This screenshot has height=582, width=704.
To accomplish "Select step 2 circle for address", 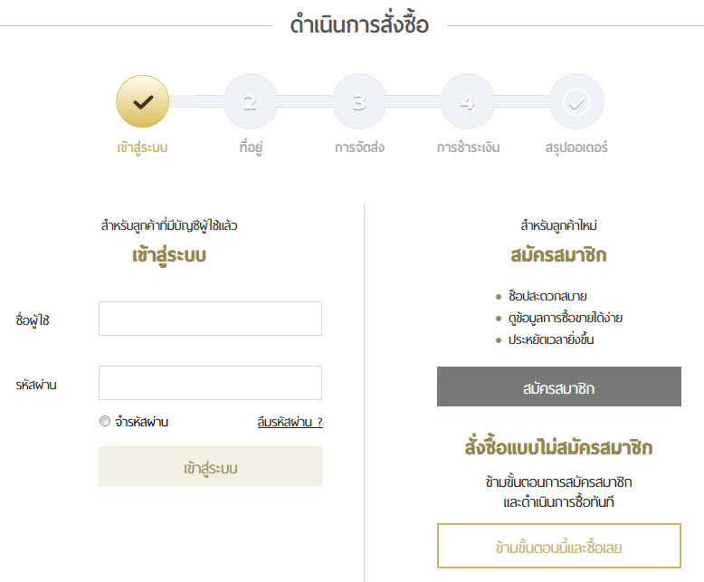I will [251, 101].
